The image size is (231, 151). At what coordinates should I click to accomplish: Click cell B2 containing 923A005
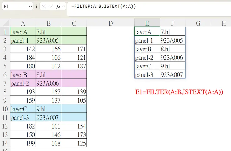coord(48,40)
